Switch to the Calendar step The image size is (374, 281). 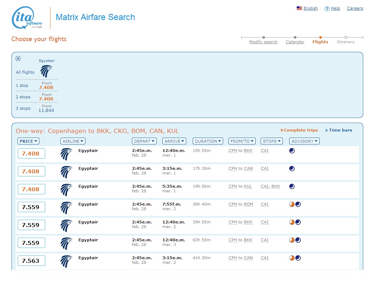pyautogui.click(x=295, y=42)
